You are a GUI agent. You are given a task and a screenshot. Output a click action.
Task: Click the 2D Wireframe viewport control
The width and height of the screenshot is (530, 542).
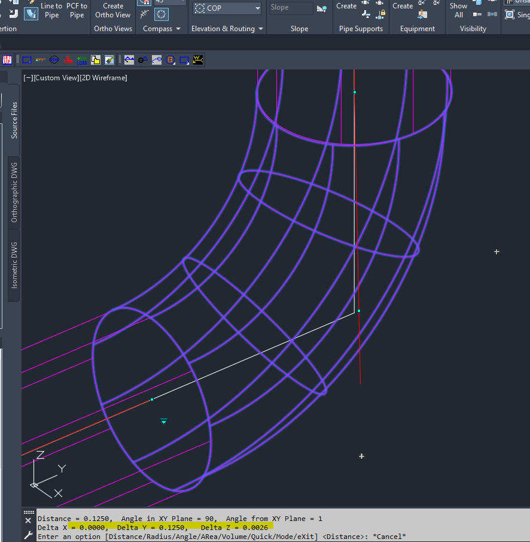click(x=103, y=77)
